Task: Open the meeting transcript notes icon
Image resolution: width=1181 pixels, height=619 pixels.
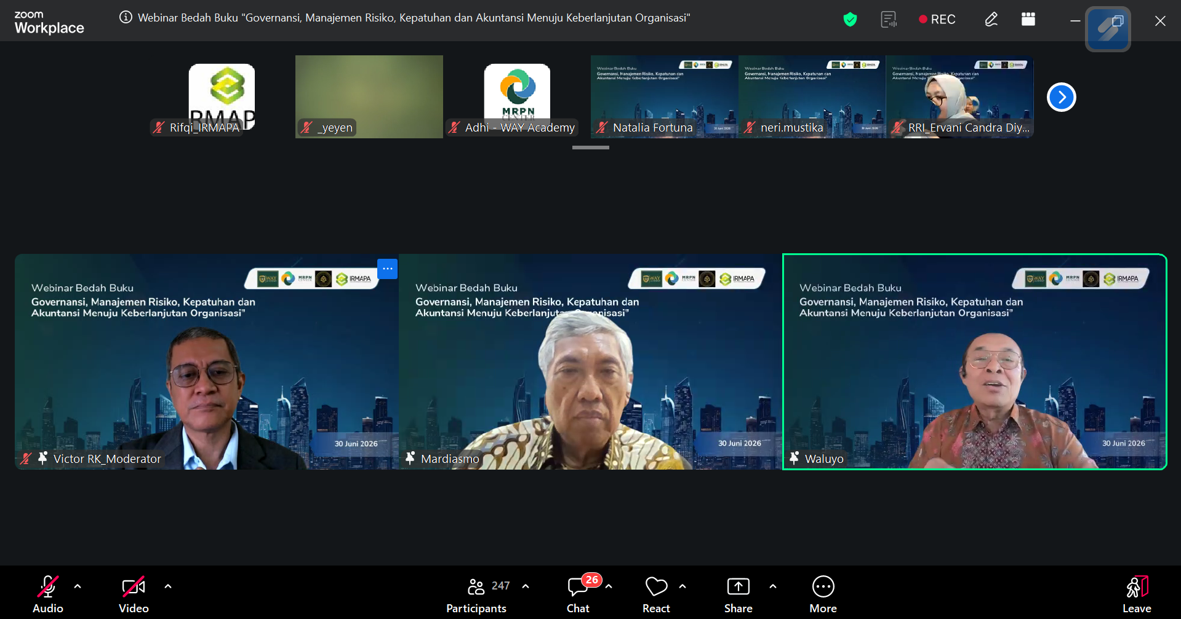Action: (889, 20)
